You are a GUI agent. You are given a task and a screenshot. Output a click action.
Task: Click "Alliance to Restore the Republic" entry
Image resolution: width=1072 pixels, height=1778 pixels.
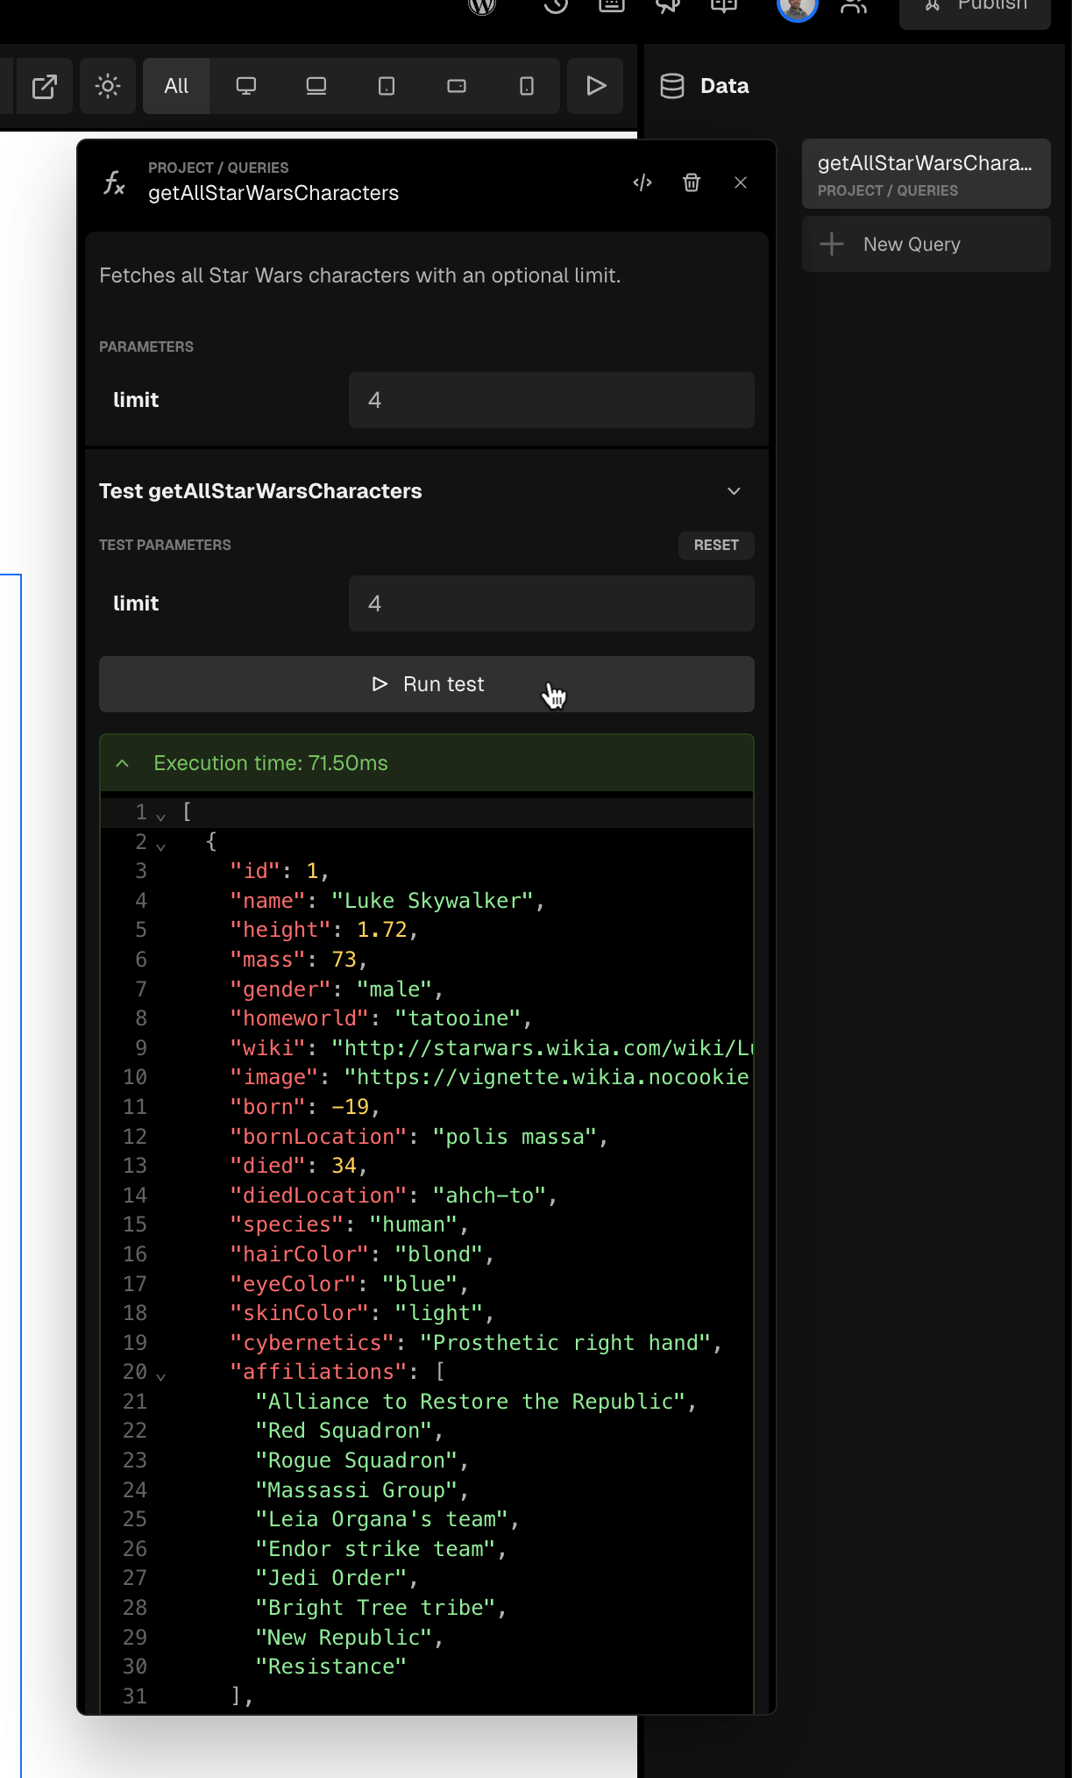coord(470,1402)
